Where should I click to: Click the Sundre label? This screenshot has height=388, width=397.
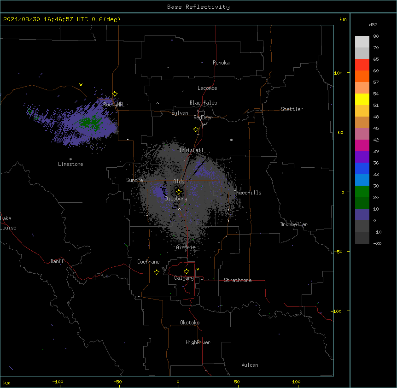pos(134,180)
